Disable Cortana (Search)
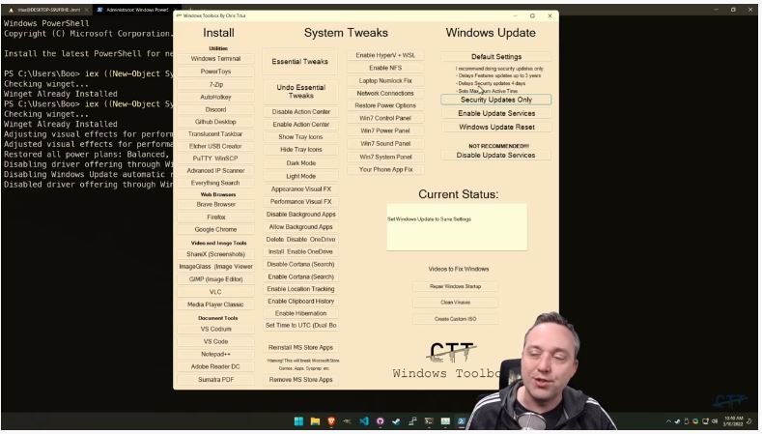This screenshot has width=762, height=434. pos(300,264)
